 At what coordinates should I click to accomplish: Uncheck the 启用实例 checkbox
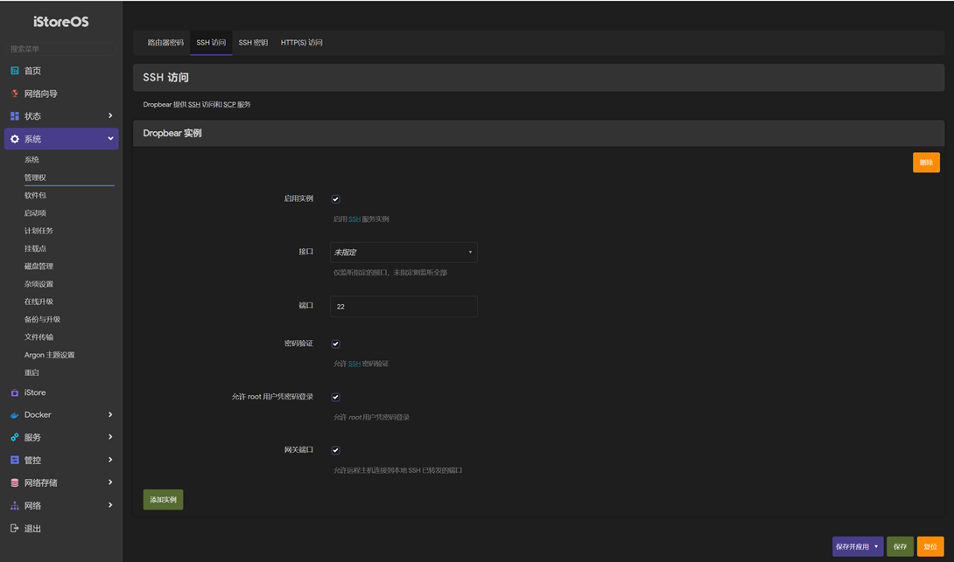tap(335, 199)
